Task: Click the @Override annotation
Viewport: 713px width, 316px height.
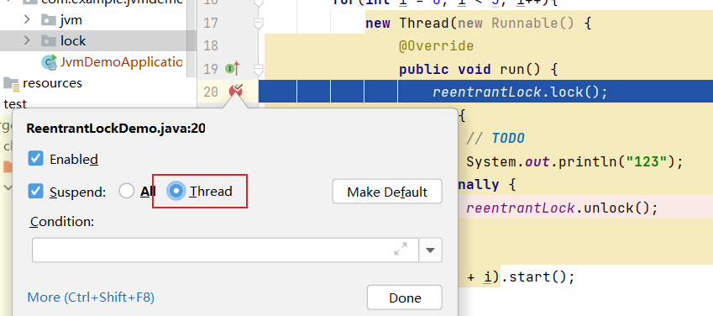Action: (x=437, y=46)
